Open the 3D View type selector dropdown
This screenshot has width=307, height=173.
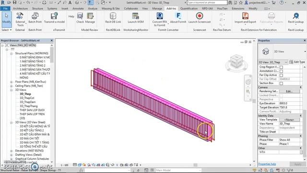[305, 51]
